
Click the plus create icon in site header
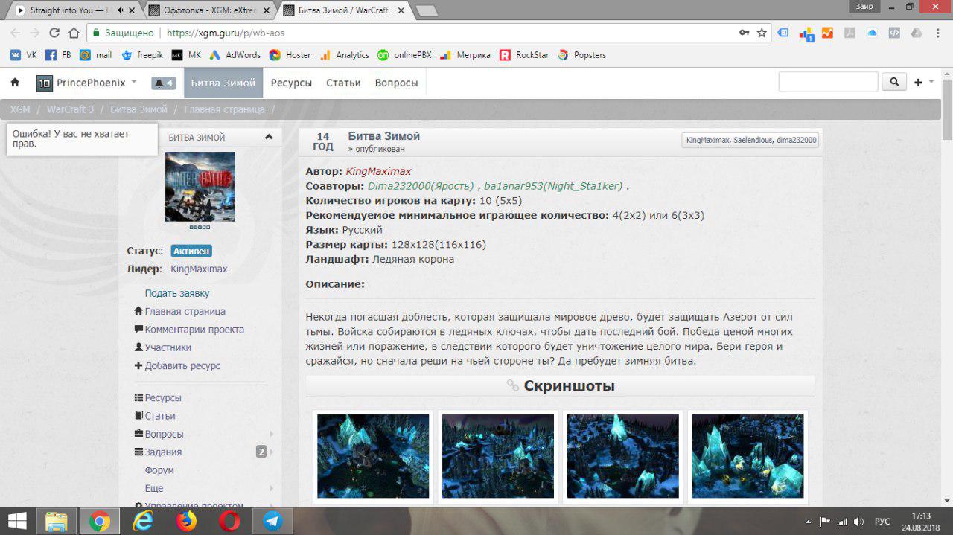tap(918, 83)
